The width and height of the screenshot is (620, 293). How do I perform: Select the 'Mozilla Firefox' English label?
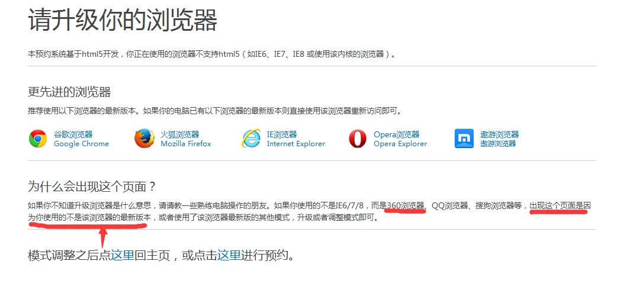pos(186,144)
